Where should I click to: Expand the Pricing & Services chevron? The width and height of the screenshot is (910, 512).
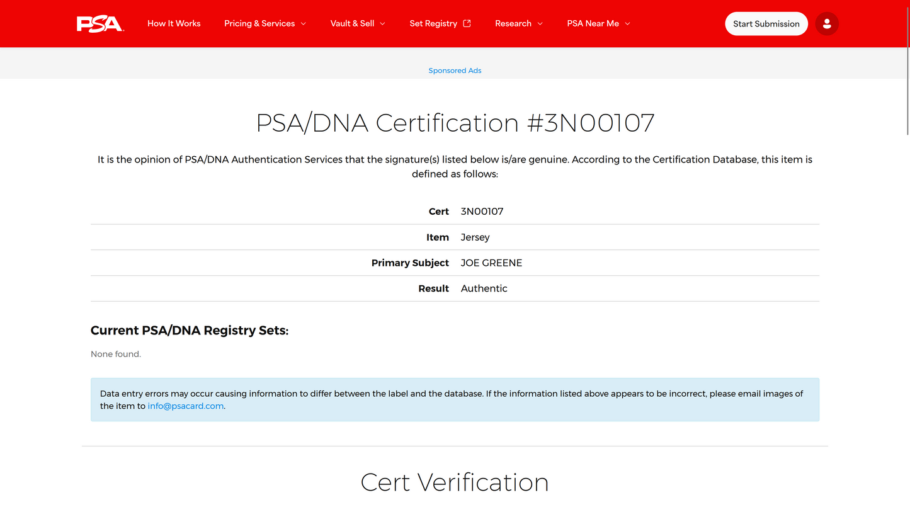click(303, 24)
